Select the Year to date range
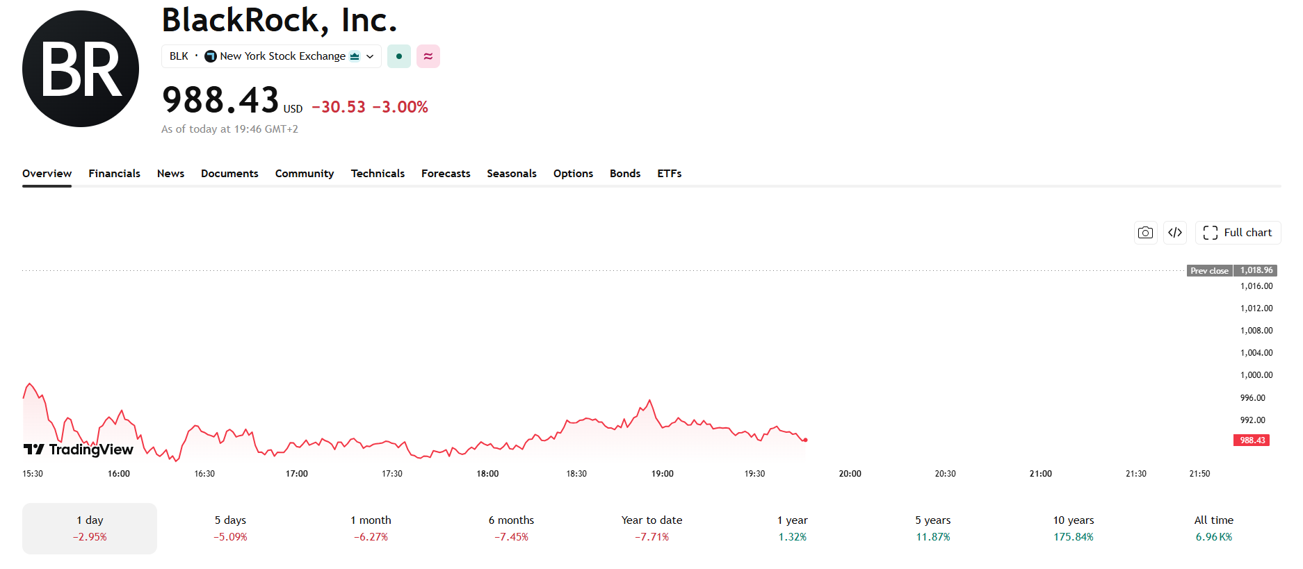1303x569 pixels. tap(651, 529)
